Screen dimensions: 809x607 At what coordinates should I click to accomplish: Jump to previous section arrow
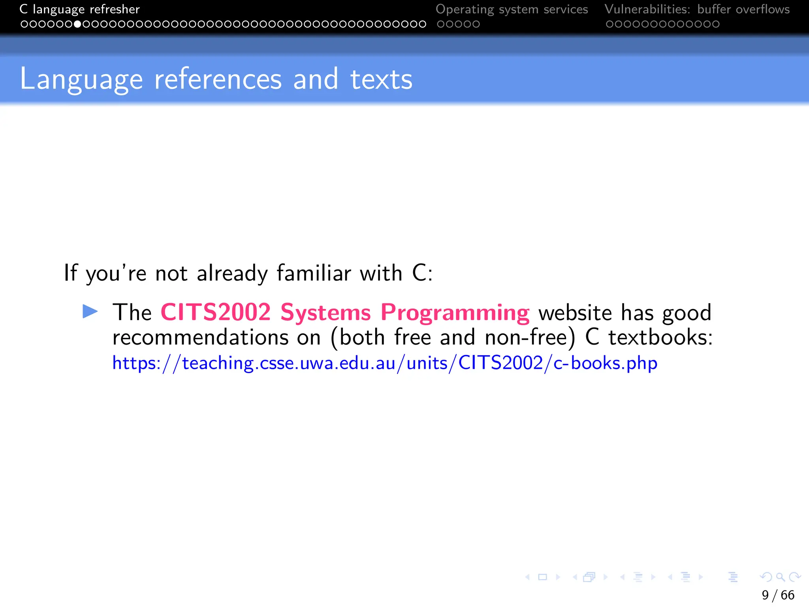[x=670, y=577]
